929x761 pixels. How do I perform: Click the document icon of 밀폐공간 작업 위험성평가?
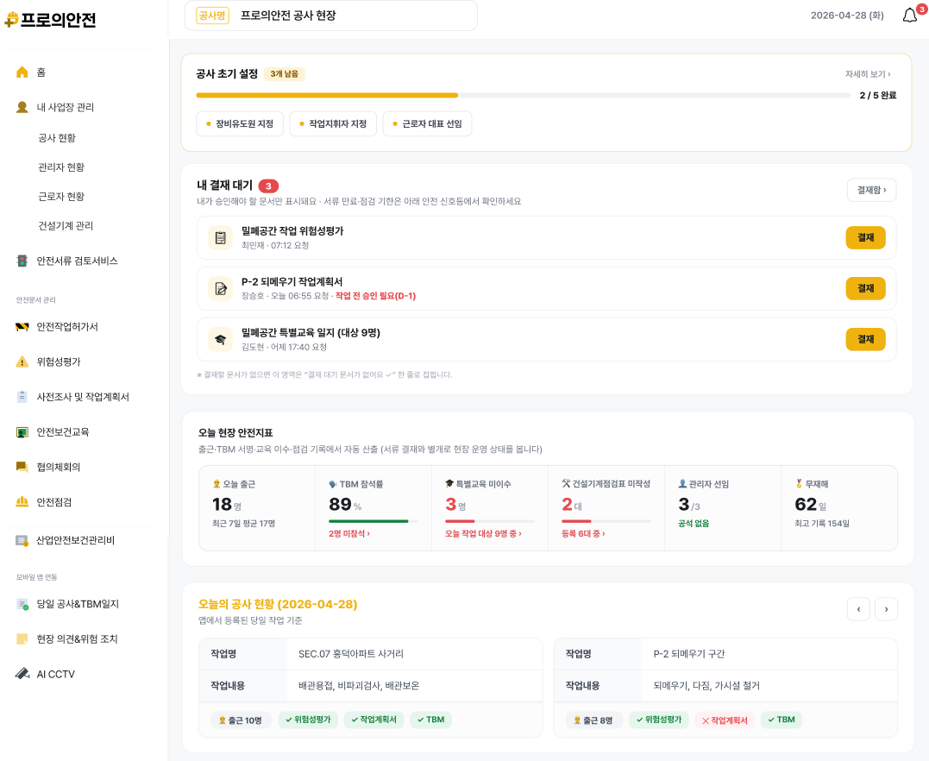(x=221, y=237)
